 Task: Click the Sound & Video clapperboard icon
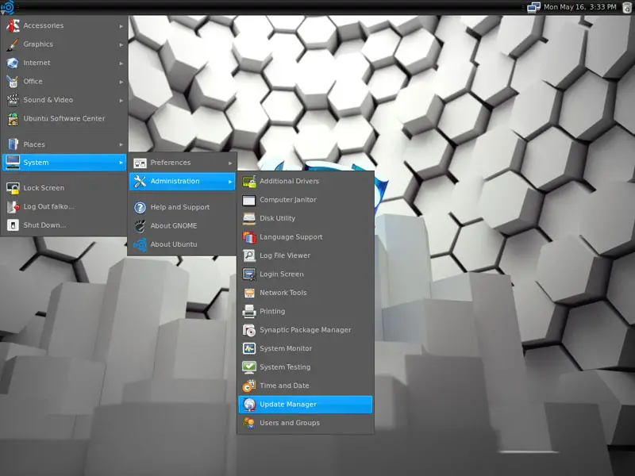(x=13, y=100)
